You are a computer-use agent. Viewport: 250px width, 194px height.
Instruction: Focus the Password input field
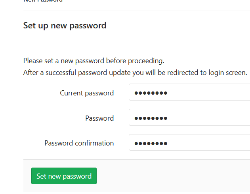(x=189, y=118)
